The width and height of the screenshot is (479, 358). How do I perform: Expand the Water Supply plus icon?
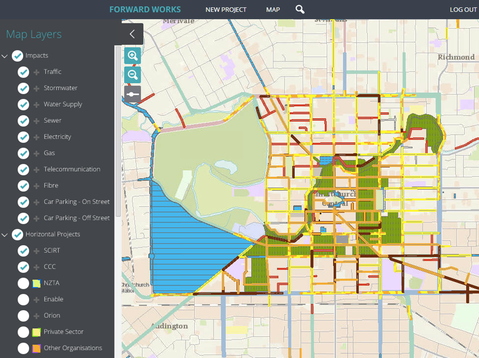[36, 105]
